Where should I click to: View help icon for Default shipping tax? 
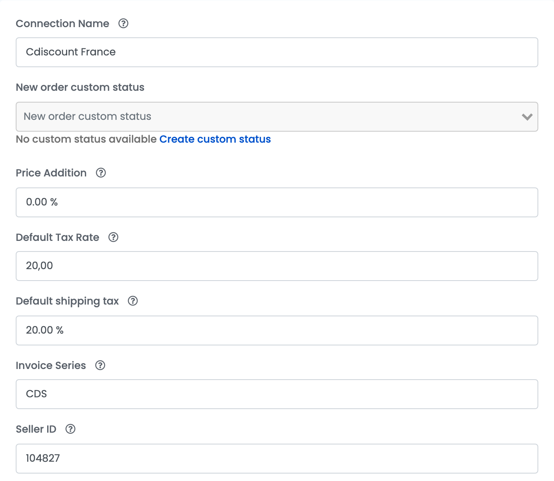click(133, 301)
